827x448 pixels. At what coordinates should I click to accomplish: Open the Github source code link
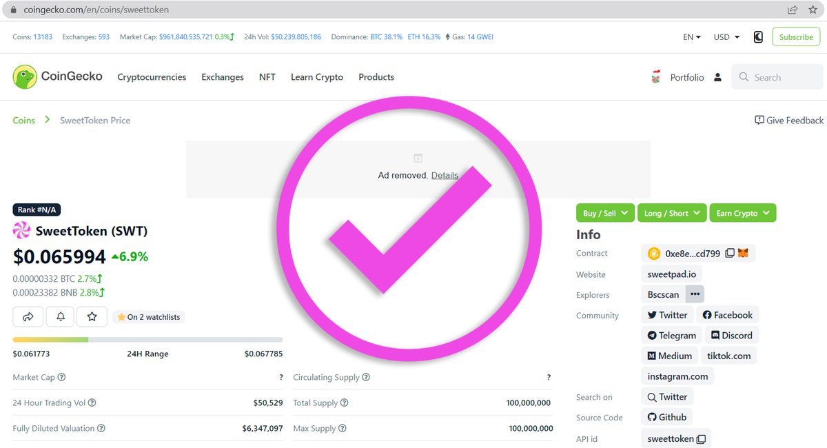point(666,418)
